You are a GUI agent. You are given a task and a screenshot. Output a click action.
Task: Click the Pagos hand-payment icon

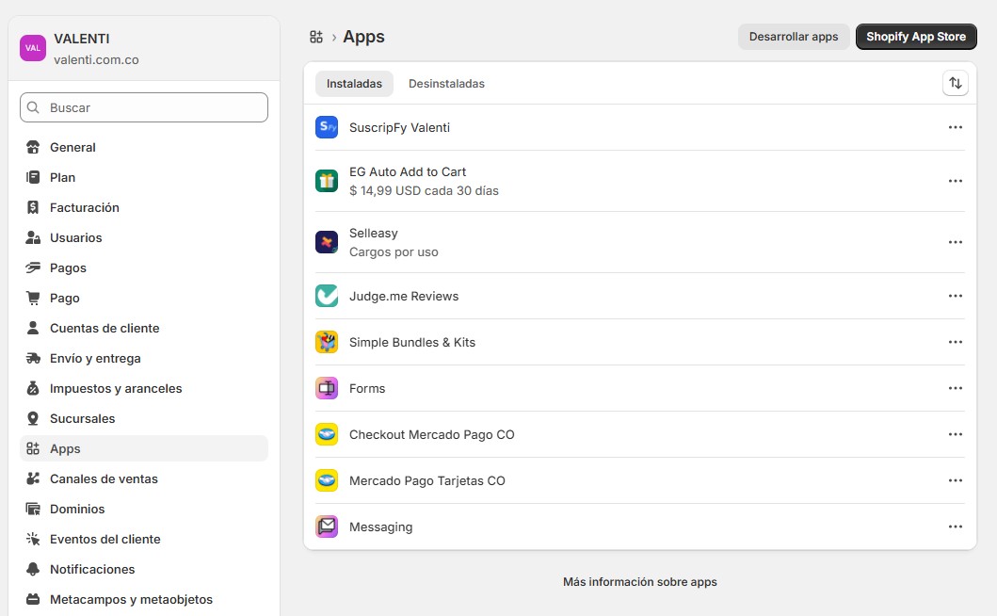coord(33,267)
